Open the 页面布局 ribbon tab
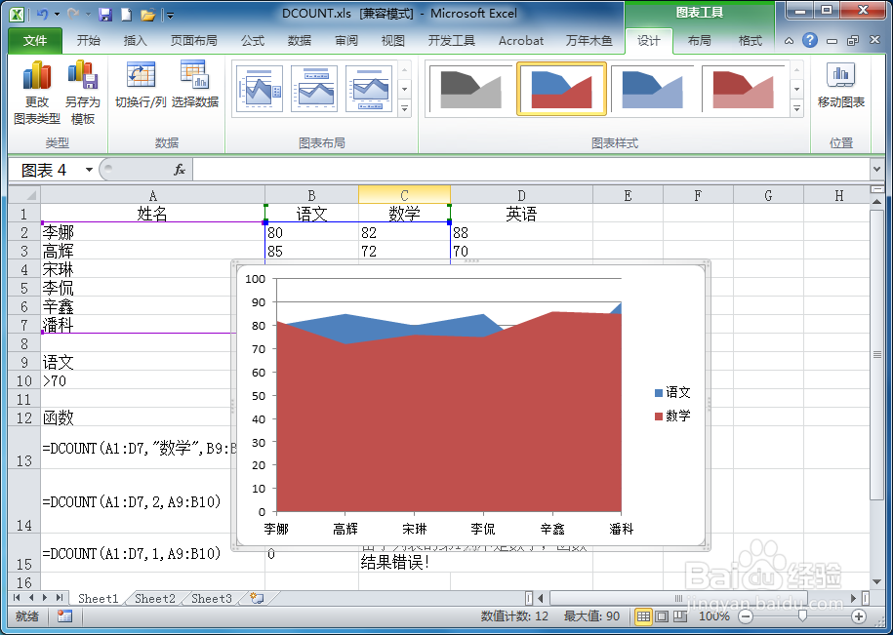 click(193, 40)
